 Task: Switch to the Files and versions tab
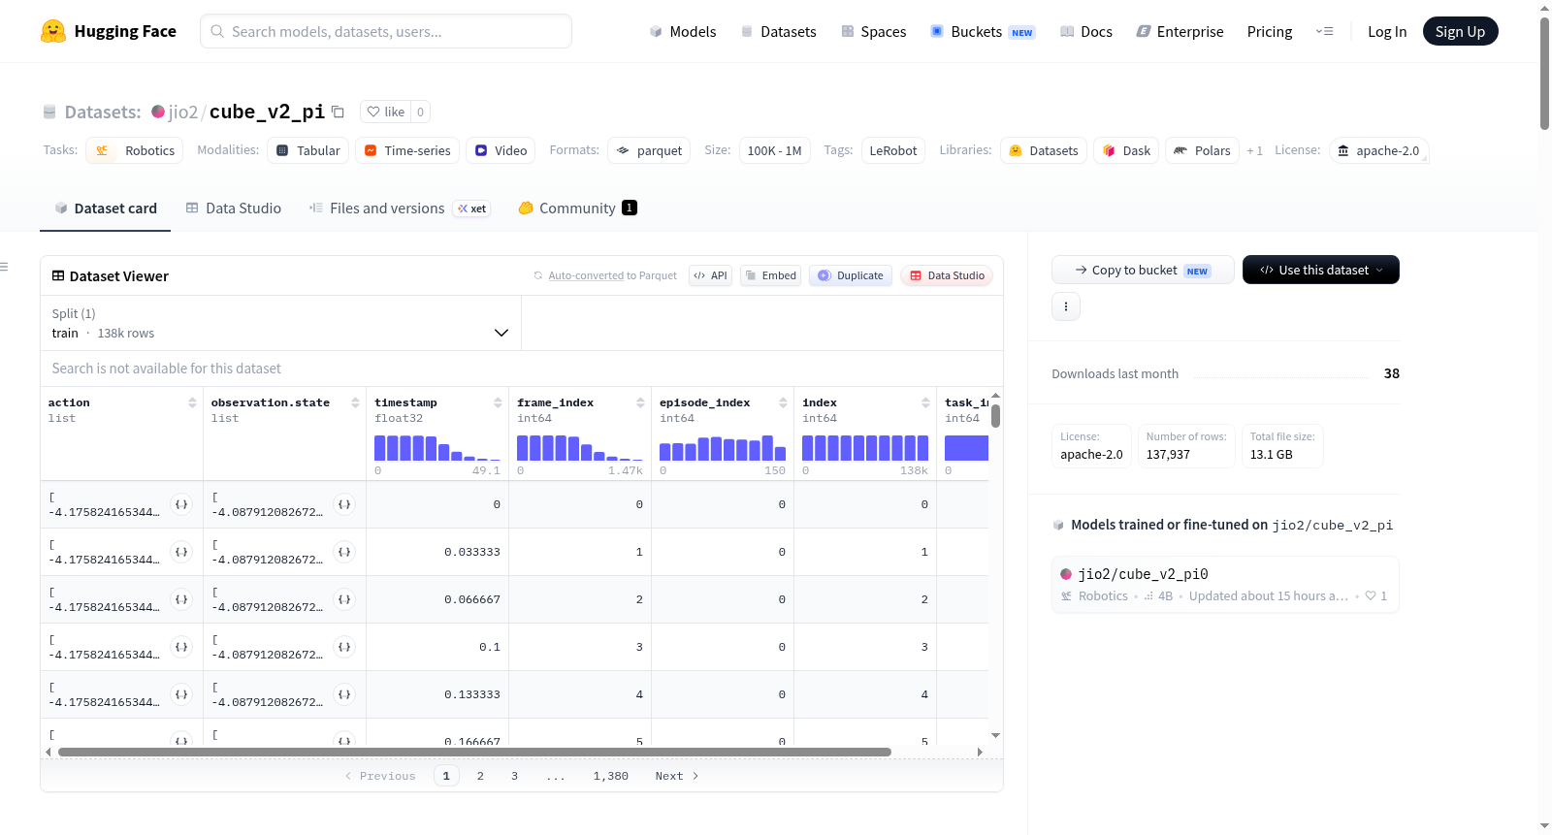[x=399, y=209]
